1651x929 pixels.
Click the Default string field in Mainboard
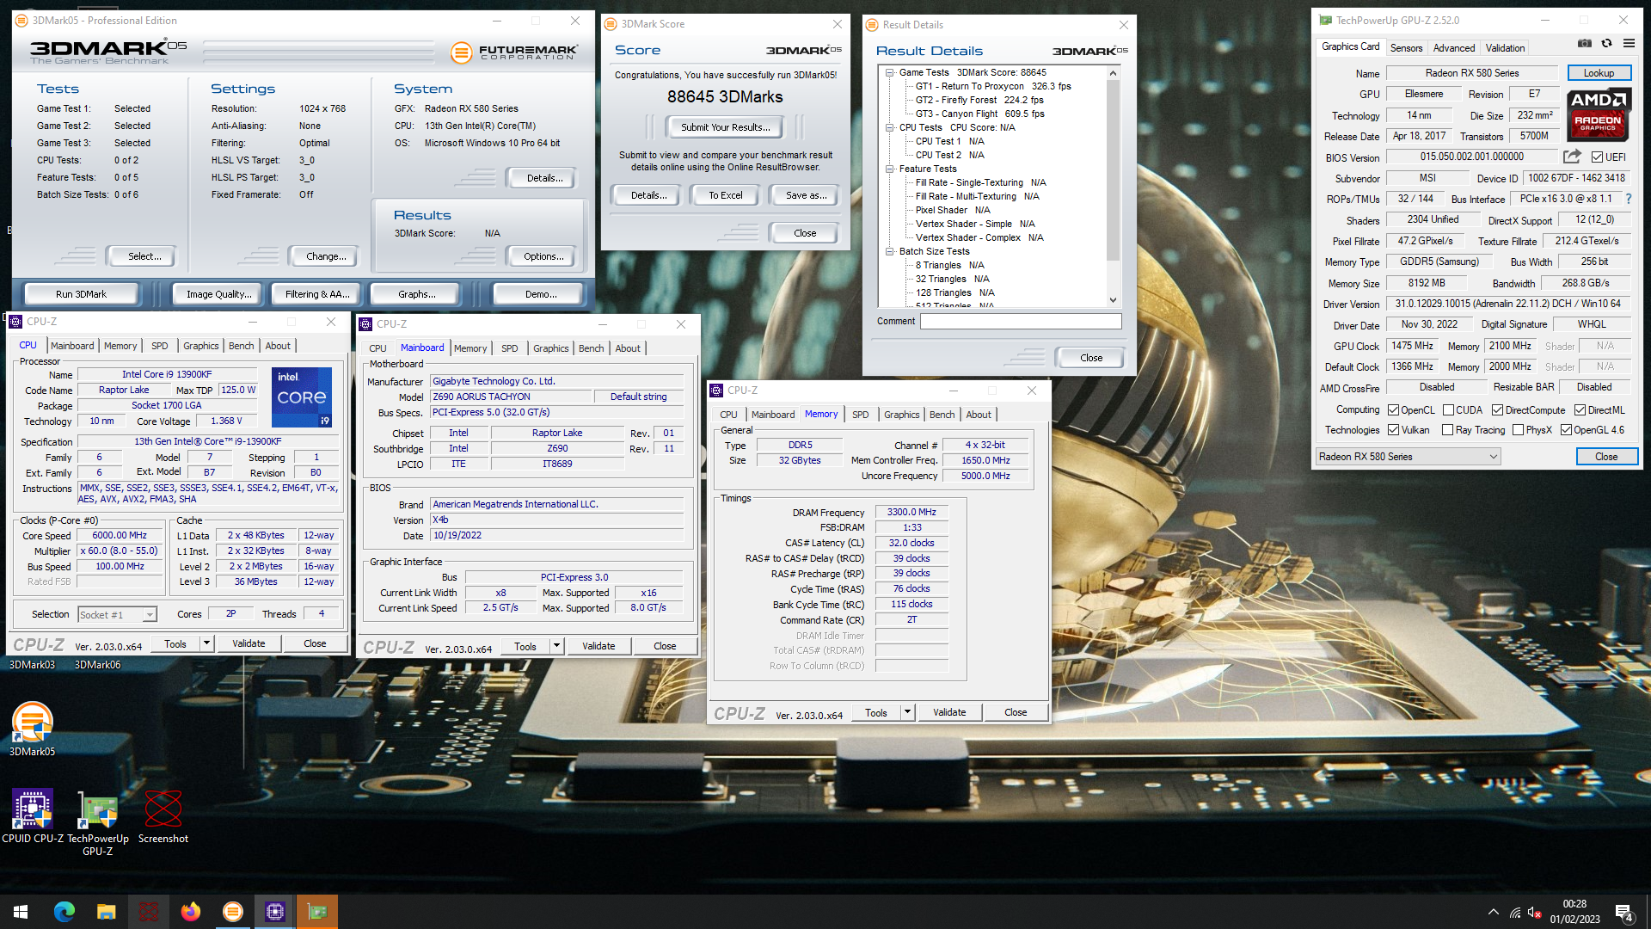point(638,397)
